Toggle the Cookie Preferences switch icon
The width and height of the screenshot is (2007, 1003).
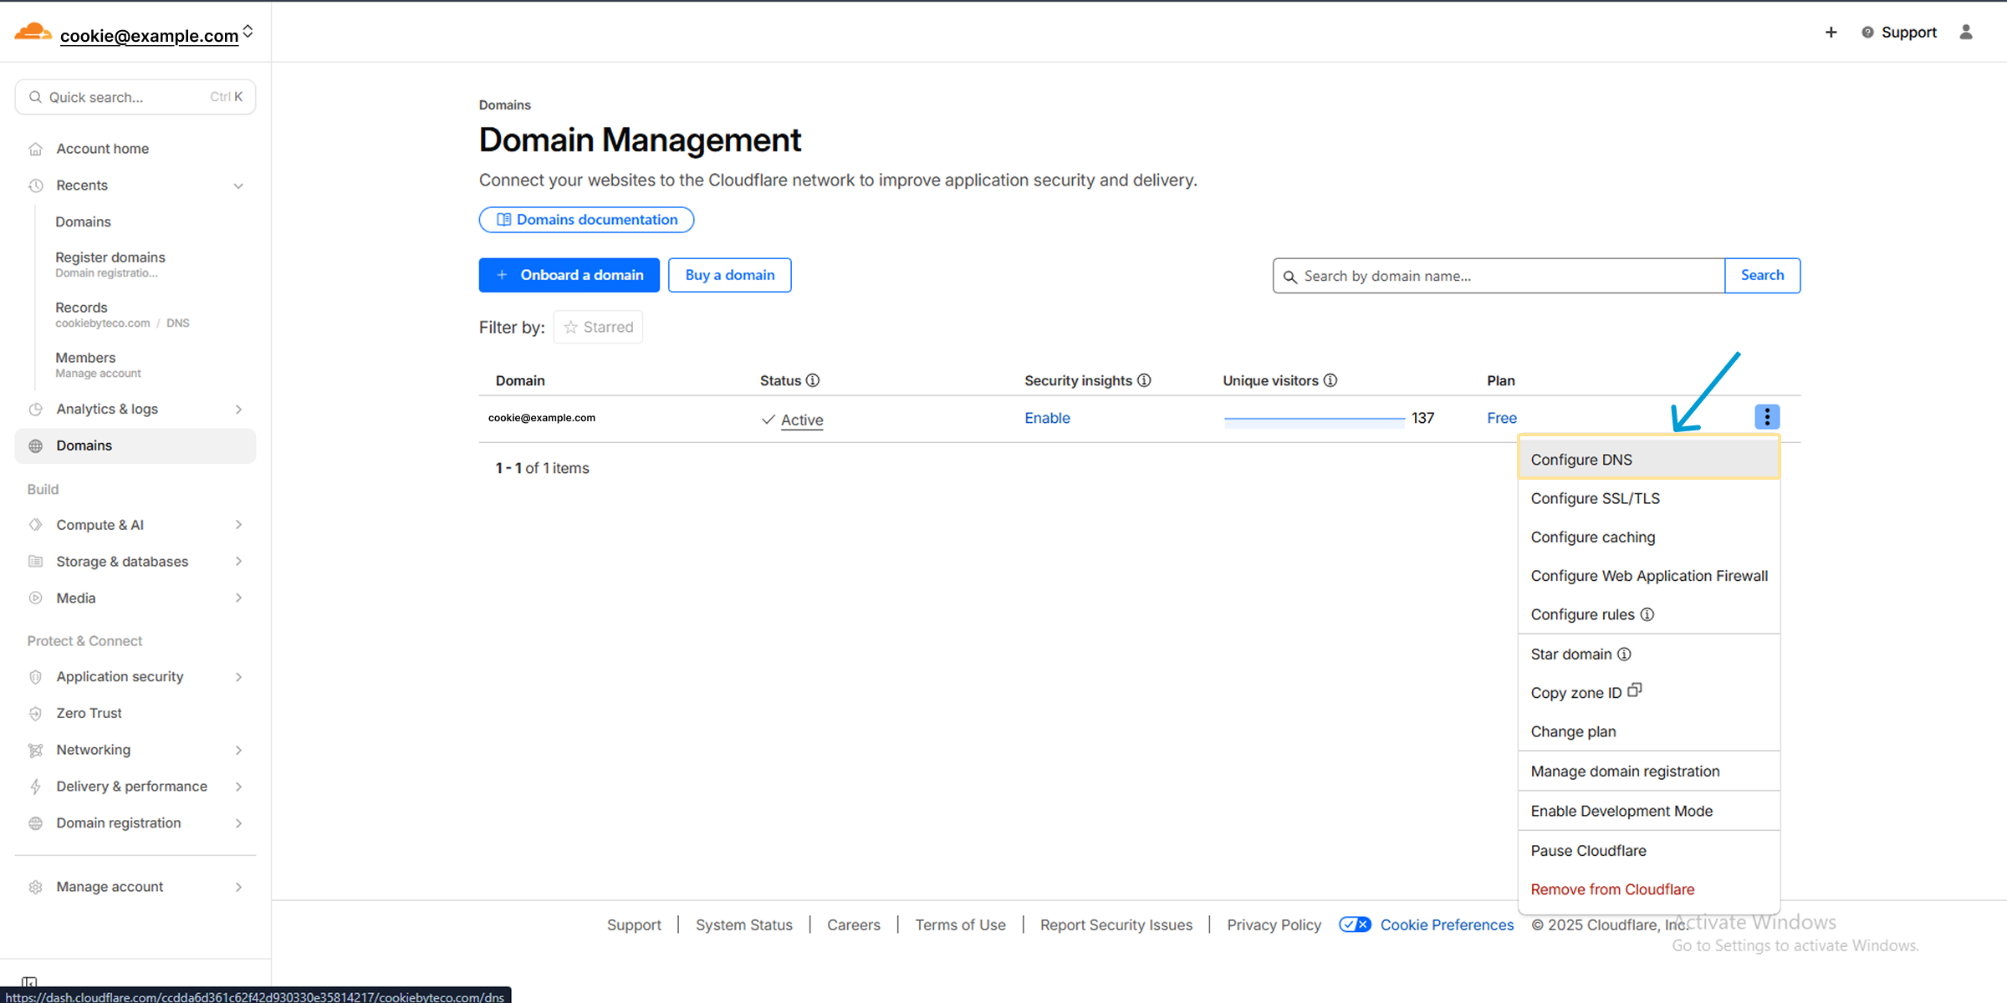coord(1355,924)
